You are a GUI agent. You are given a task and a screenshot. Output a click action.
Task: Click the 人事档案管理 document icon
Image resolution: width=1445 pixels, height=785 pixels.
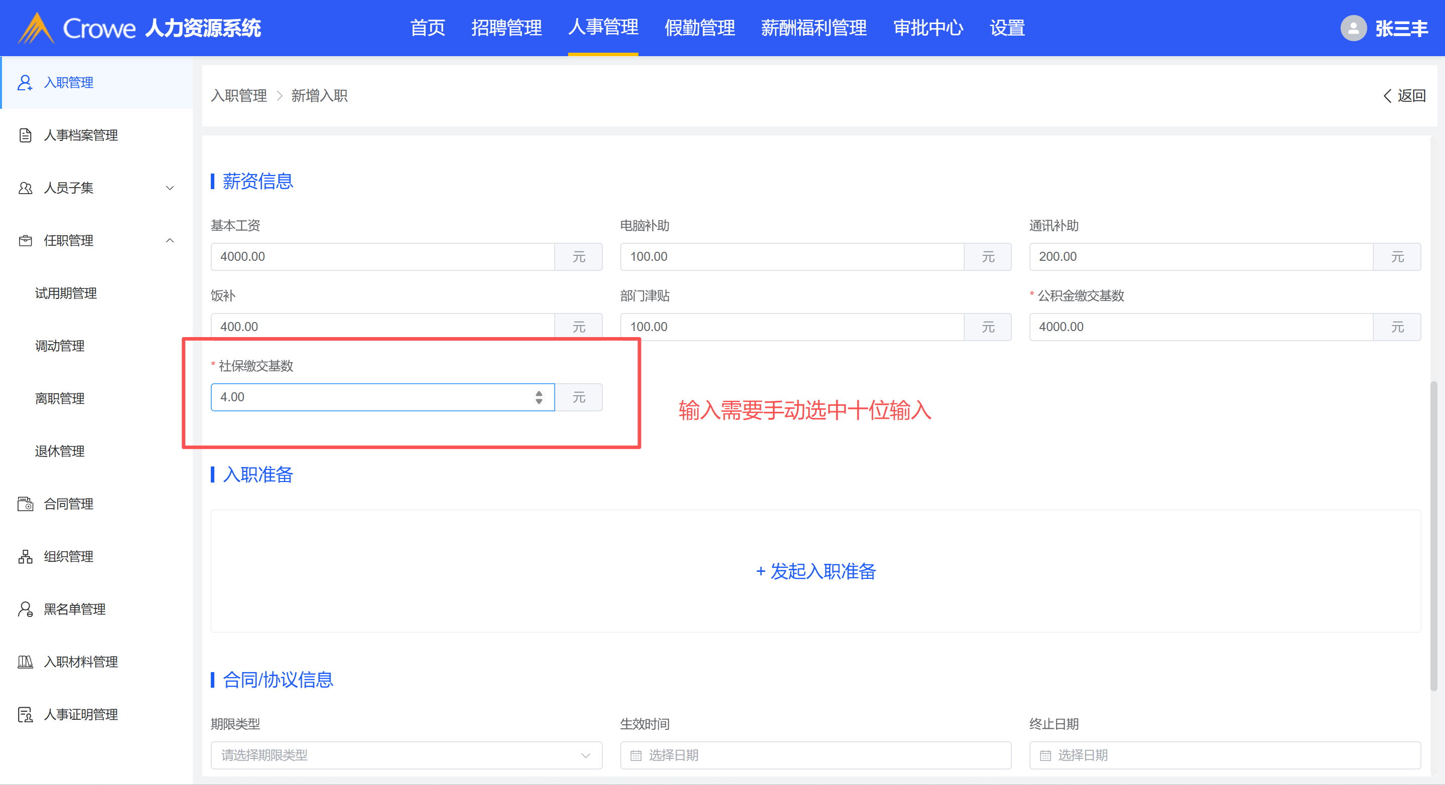(x=25, y=135)
